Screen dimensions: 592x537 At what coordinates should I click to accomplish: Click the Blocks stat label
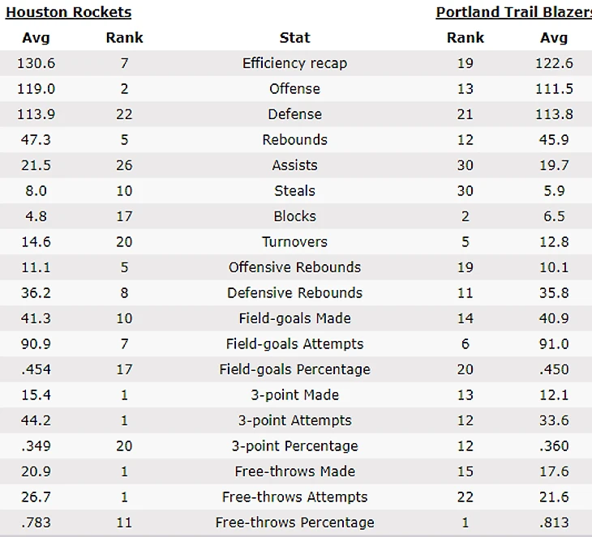tap(294, 216)
